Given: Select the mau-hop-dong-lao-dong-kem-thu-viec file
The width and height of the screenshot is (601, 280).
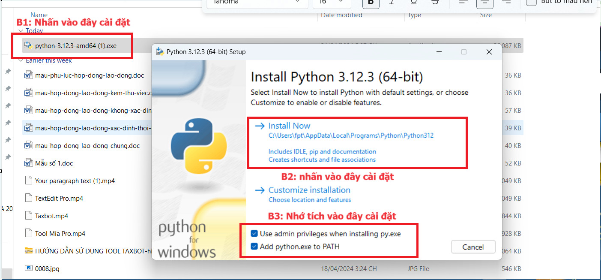Looking at the screenshot, I should tap(93, 93).
